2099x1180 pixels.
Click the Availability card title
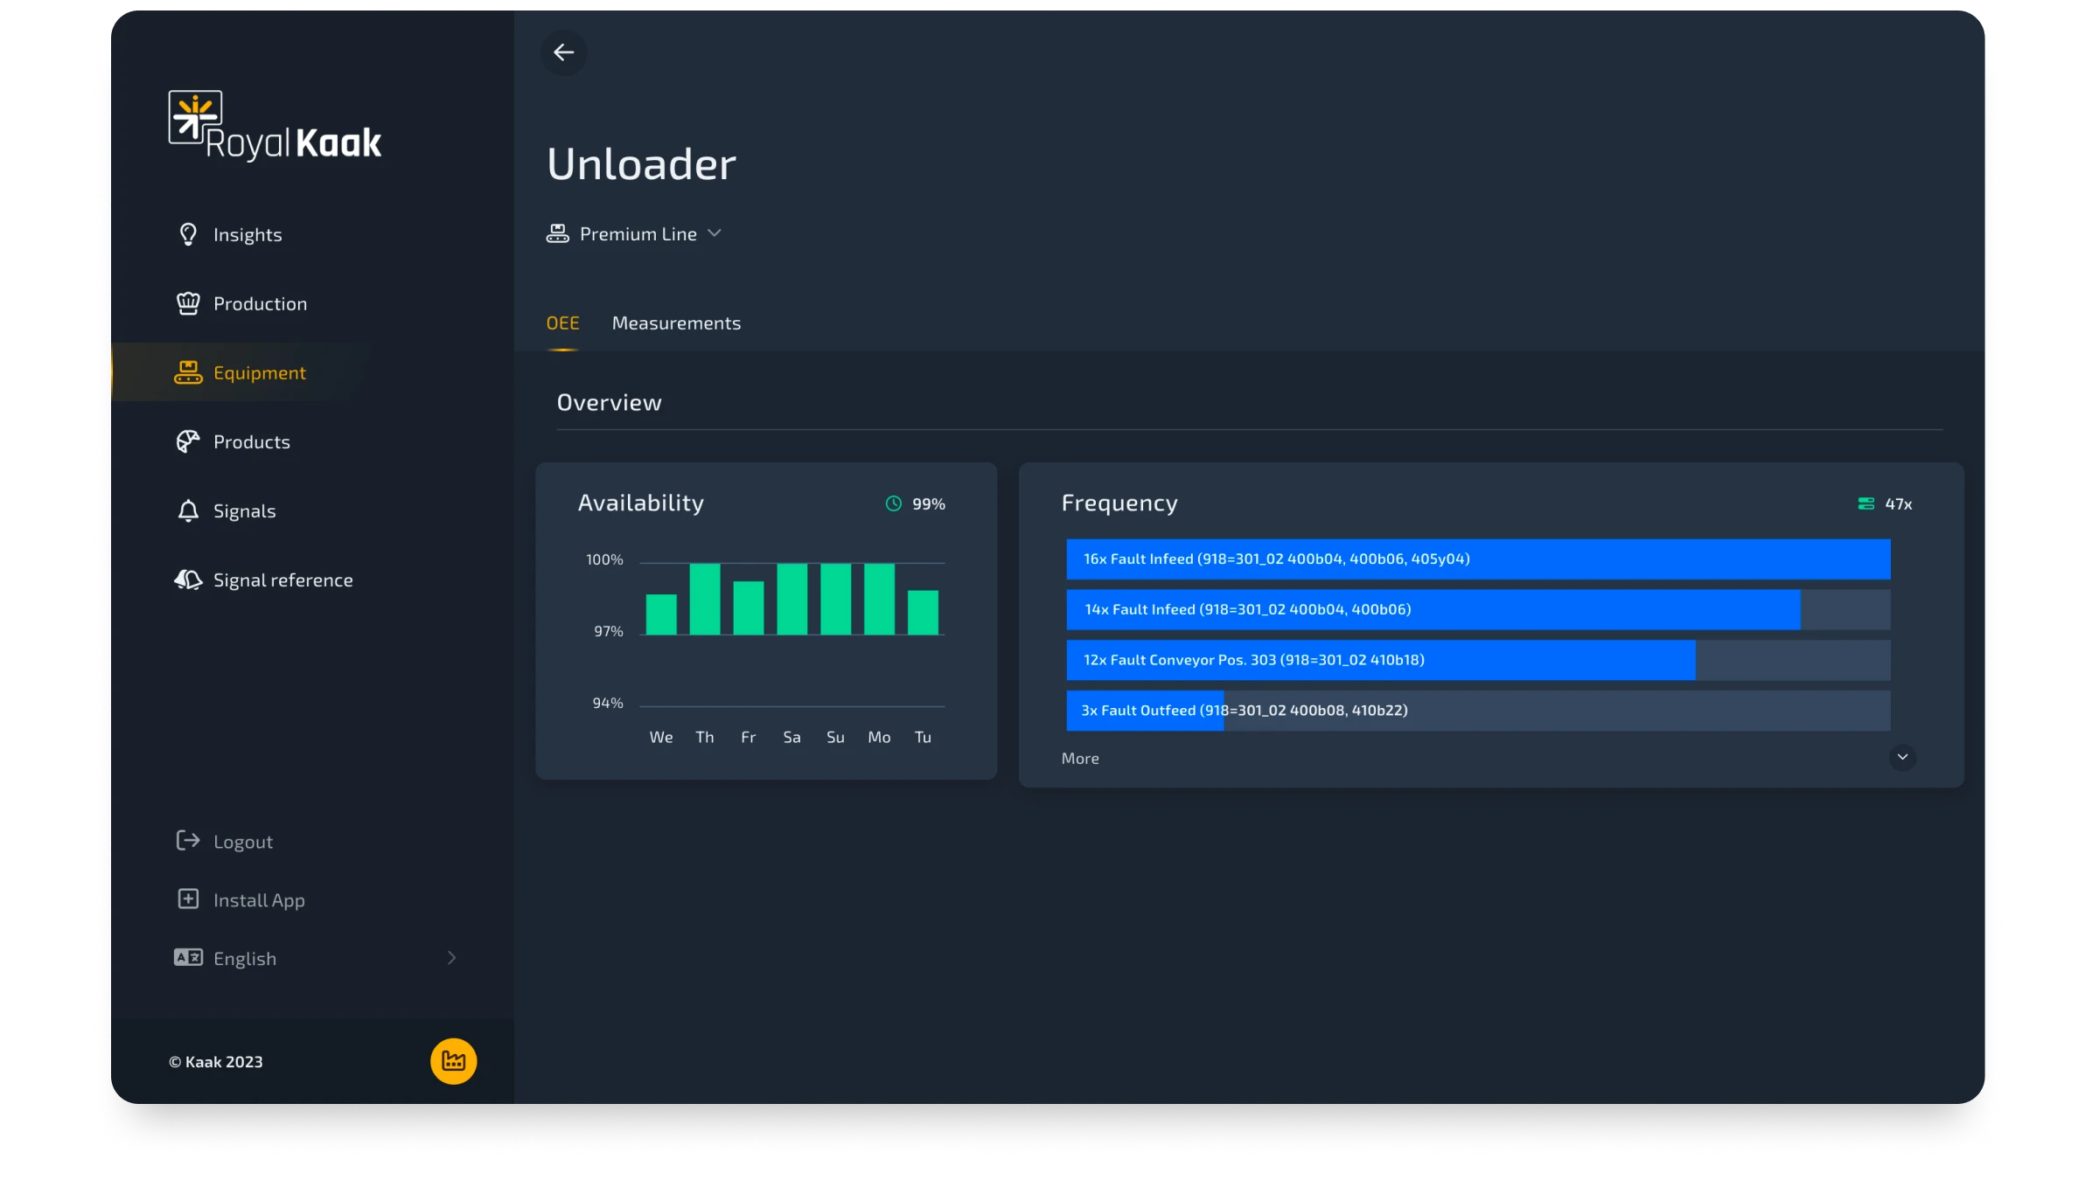[641, 503]
